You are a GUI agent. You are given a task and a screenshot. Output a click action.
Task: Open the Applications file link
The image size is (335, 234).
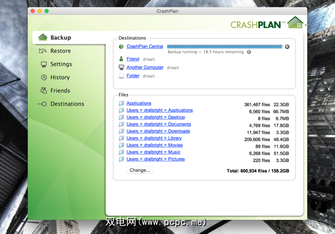click(x=138, y=103)
